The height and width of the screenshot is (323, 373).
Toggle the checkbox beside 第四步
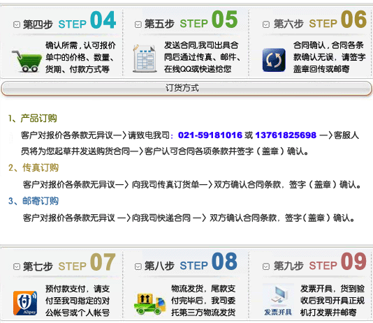pos(17,24)
